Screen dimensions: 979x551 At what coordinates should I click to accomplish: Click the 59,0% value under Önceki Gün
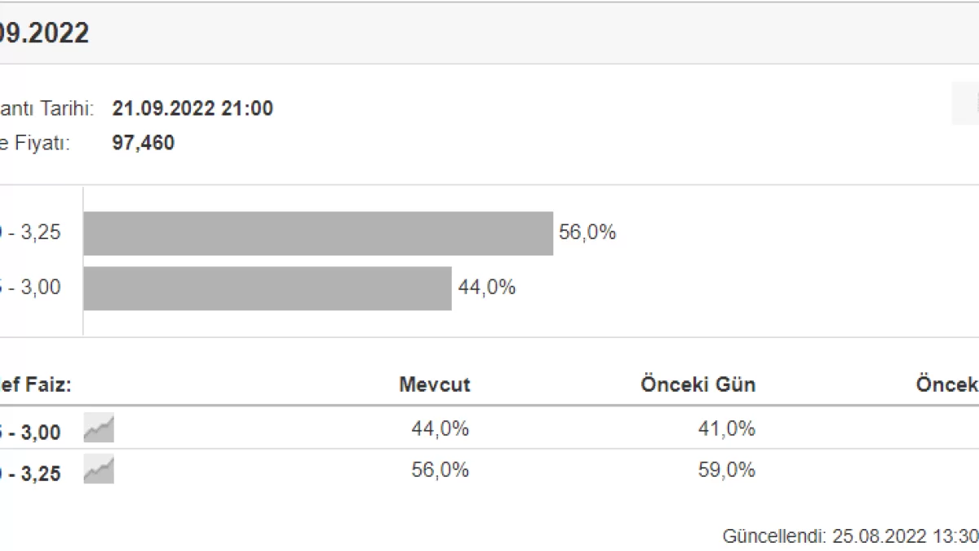(x=727, y=470)
